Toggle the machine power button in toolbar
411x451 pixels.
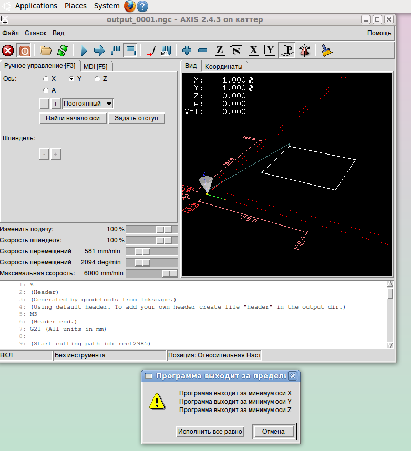[x=24, y=50]
